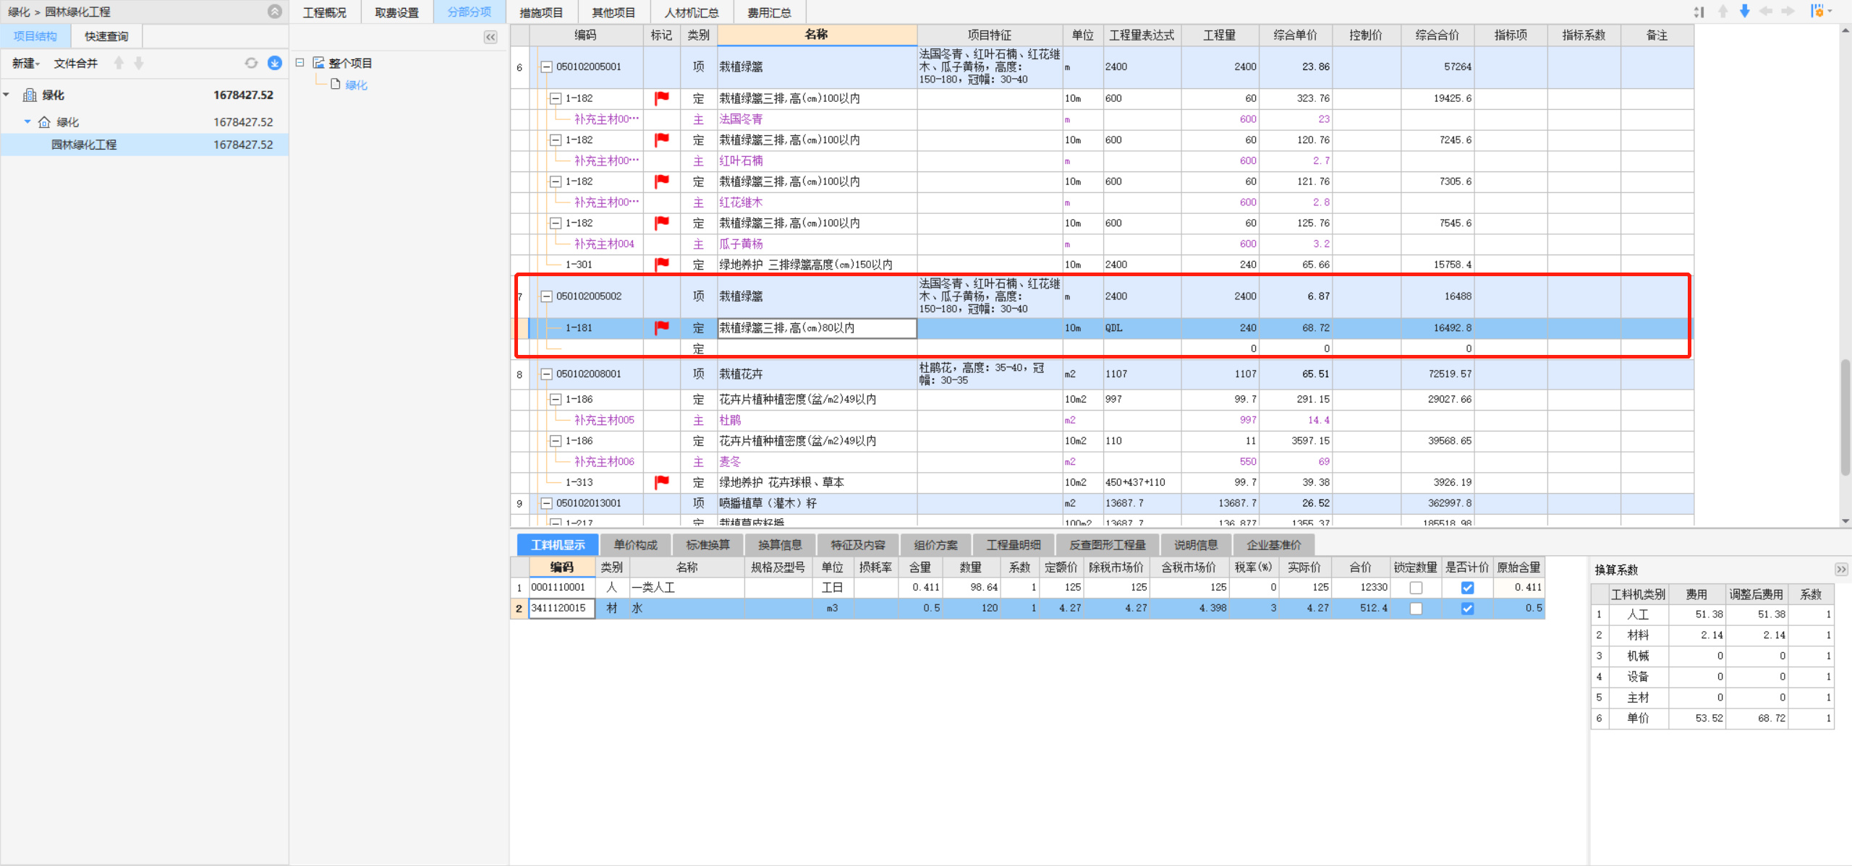Collapse item 050102008001 栽植花卉
Screen dimensions: 1852x866
pyautogui.click(x=546, y=374)
